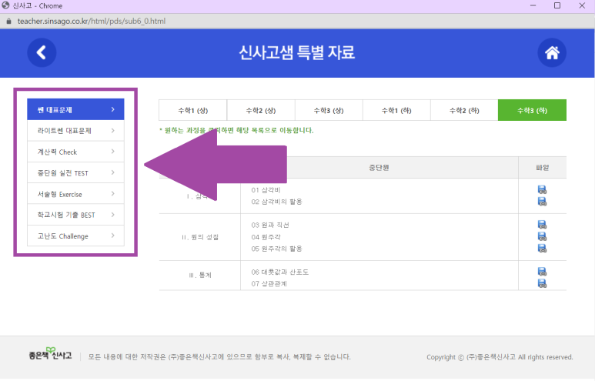Click chevron next to 중단원 실전 TEST
595x381 pixels.
coord(112,172)
